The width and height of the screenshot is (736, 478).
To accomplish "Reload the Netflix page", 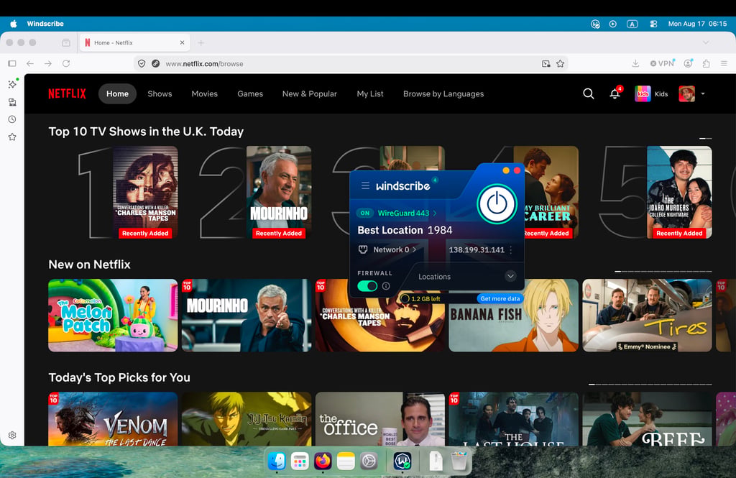I will (x=66, y=63).
